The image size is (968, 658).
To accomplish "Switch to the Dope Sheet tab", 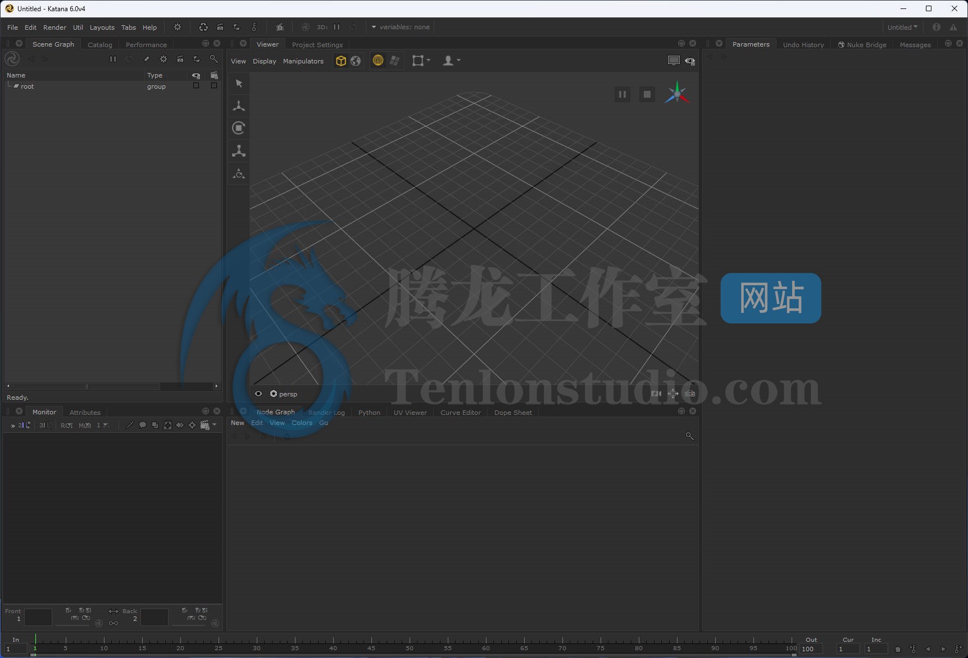I will tap(513, 413).
